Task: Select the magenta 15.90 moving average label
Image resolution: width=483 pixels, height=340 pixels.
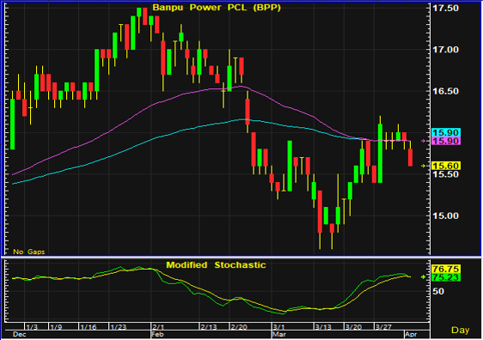Action: coord(446,141)
